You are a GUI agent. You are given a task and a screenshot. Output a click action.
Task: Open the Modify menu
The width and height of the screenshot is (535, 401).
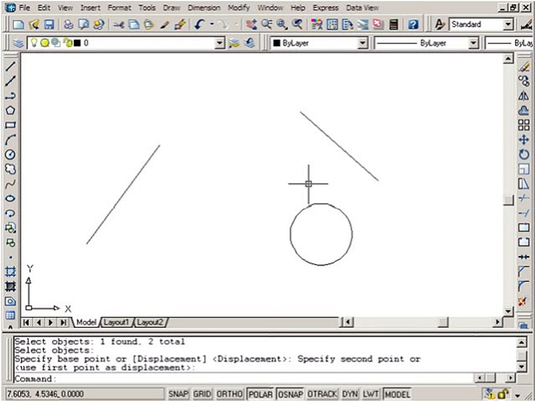[x=239, y=7]
